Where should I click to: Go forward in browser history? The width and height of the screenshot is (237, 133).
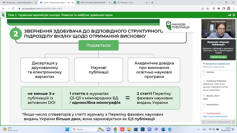click(x=8, y=9)
